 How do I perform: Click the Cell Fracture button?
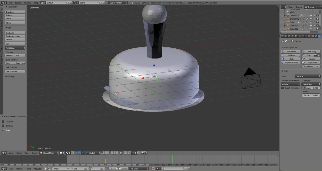(15, 71)
